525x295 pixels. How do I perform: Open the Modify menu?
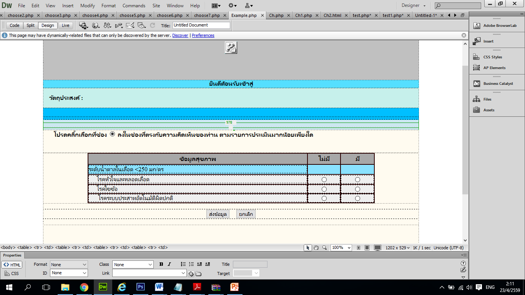(88, 6)
